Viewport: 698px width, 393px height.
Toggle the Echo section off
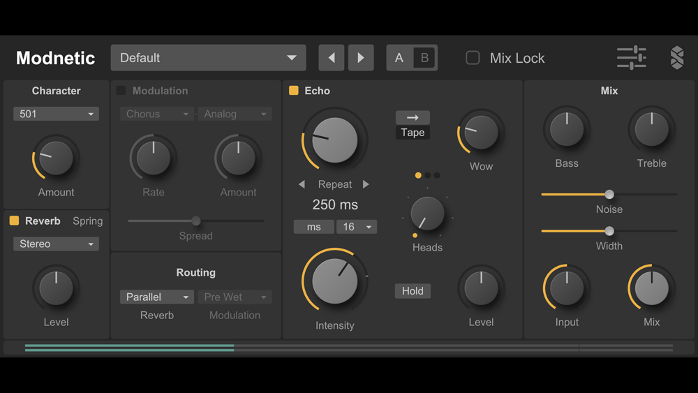[x=293, y=91]
